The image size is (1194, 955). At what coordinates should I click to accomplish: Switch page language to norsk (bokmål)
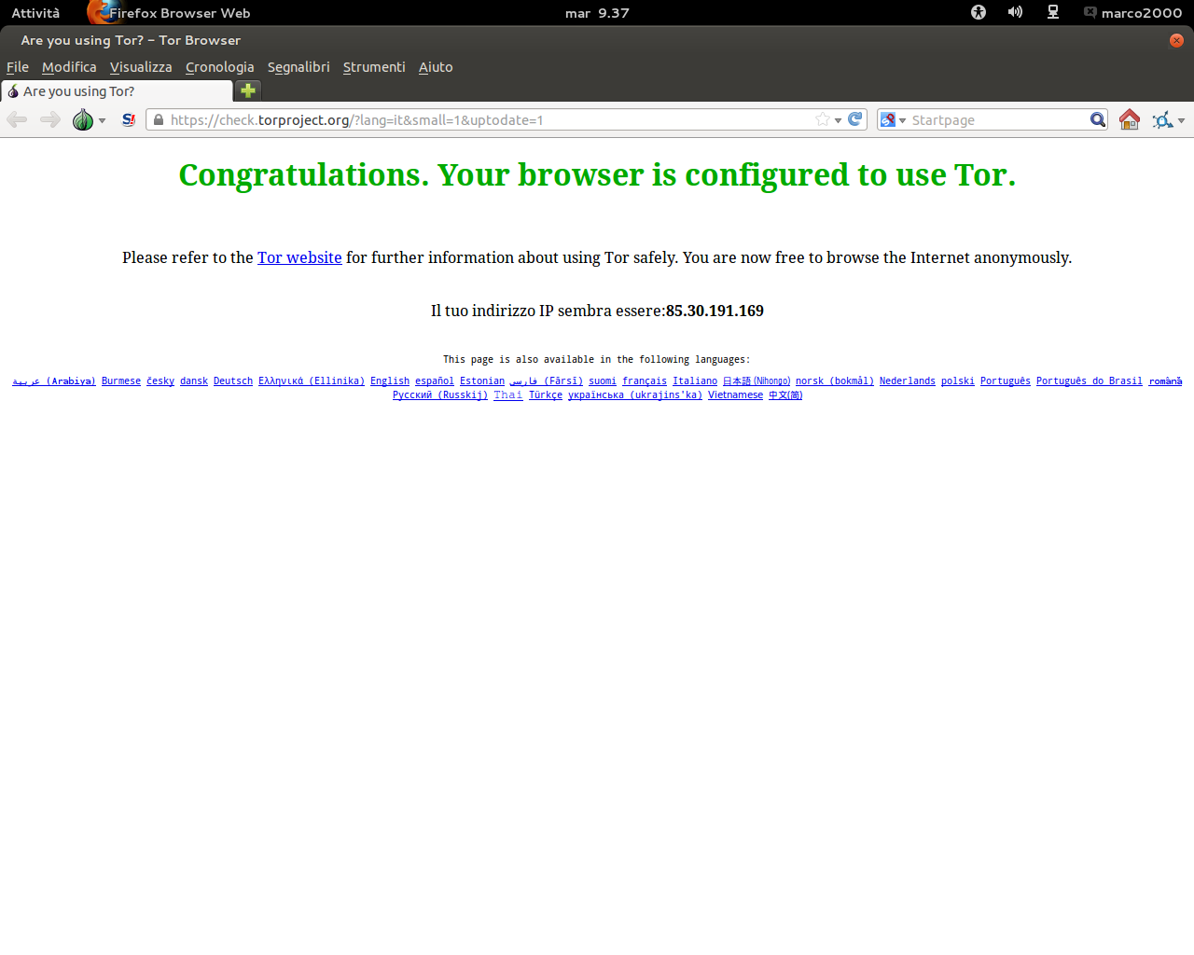(x=835, y=381)
